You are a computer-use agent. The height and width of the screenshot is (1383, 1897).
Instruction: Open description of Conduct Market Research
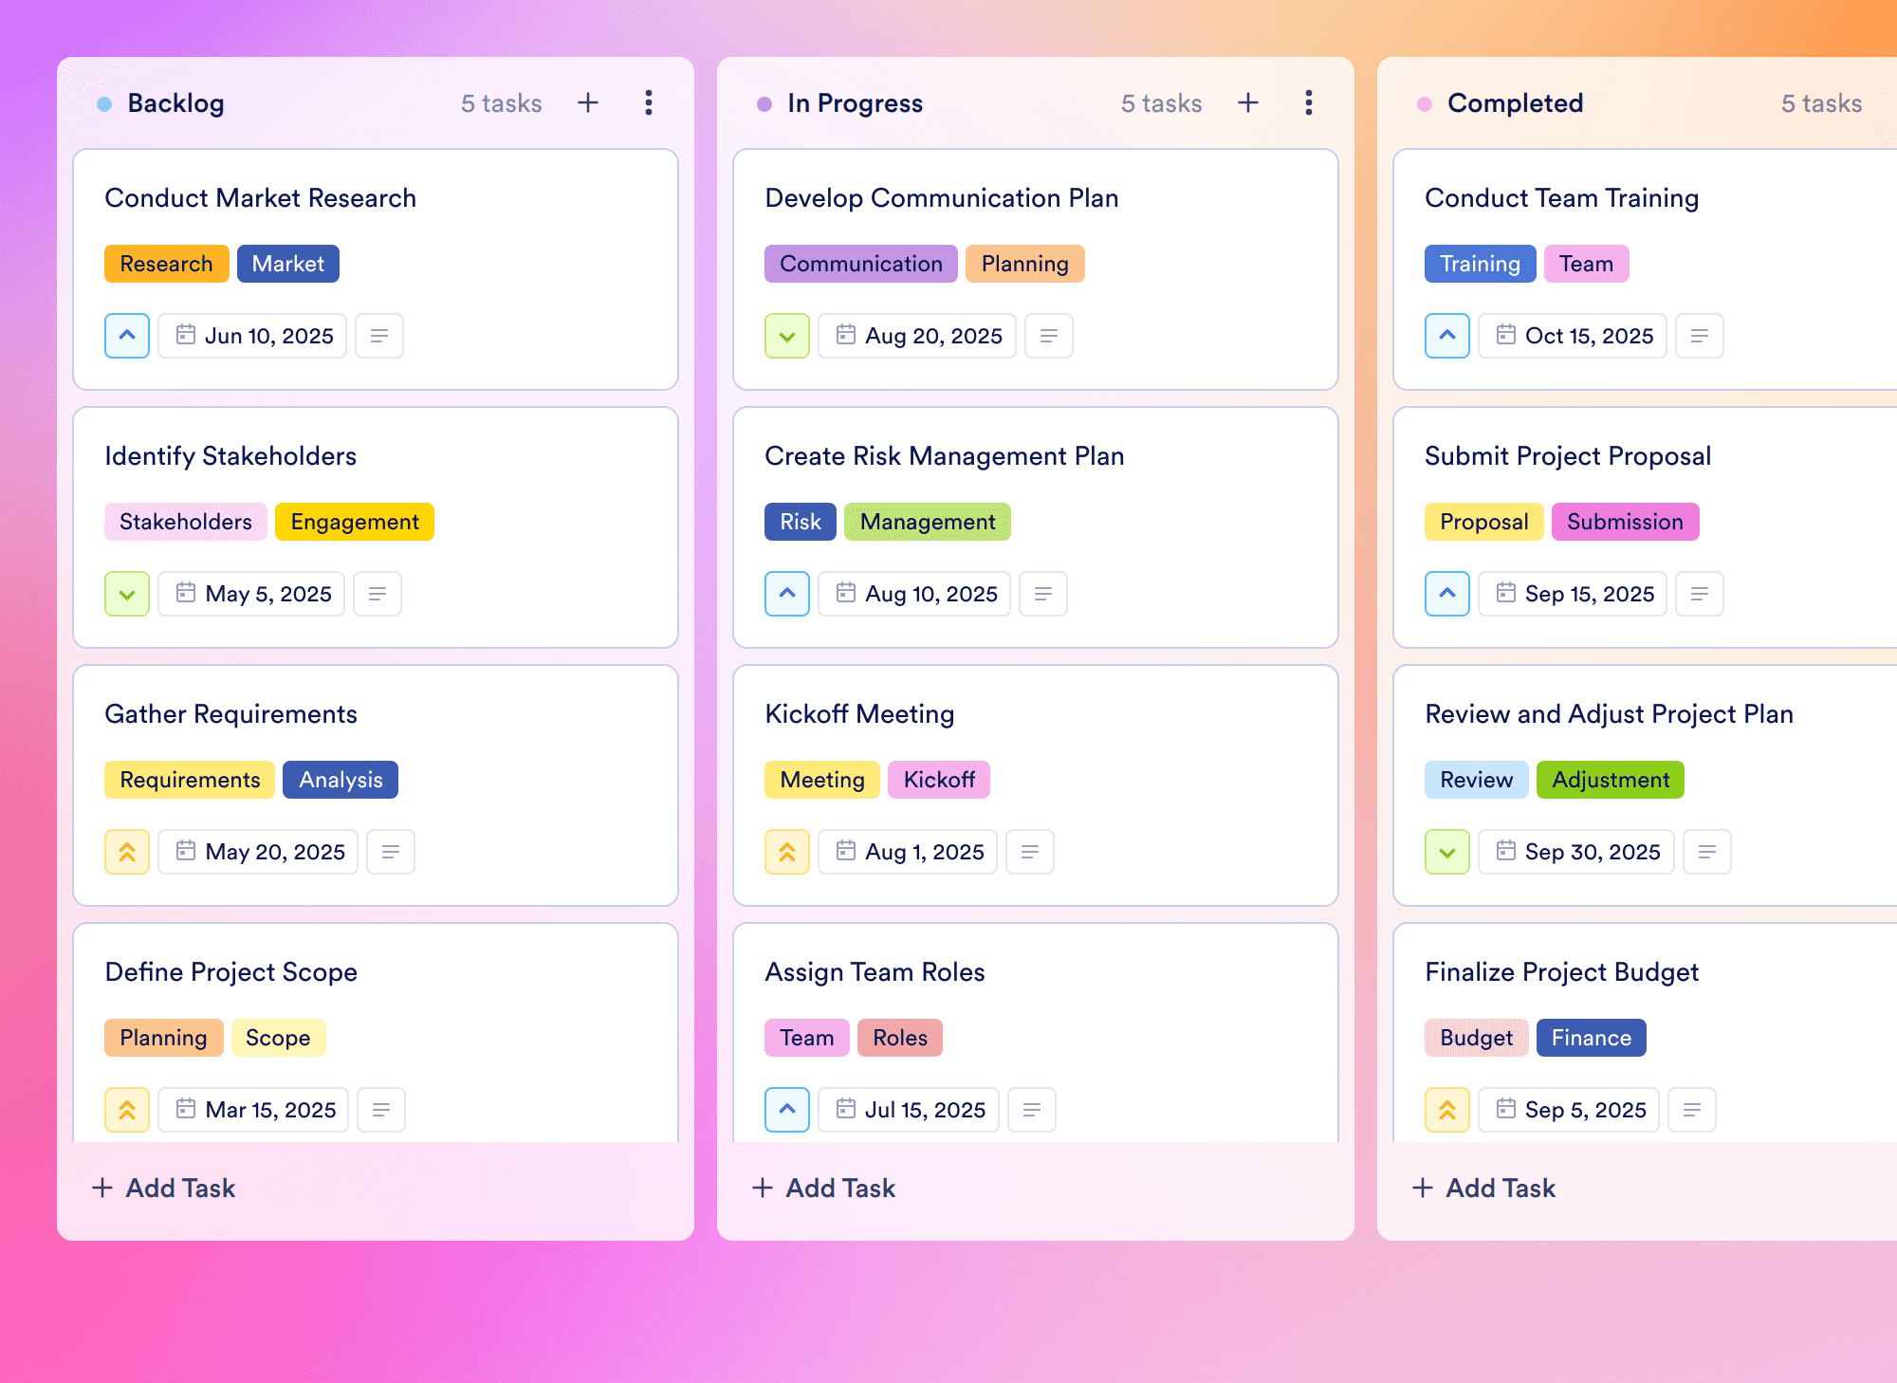pyautogui.click(x=379, y=336)
